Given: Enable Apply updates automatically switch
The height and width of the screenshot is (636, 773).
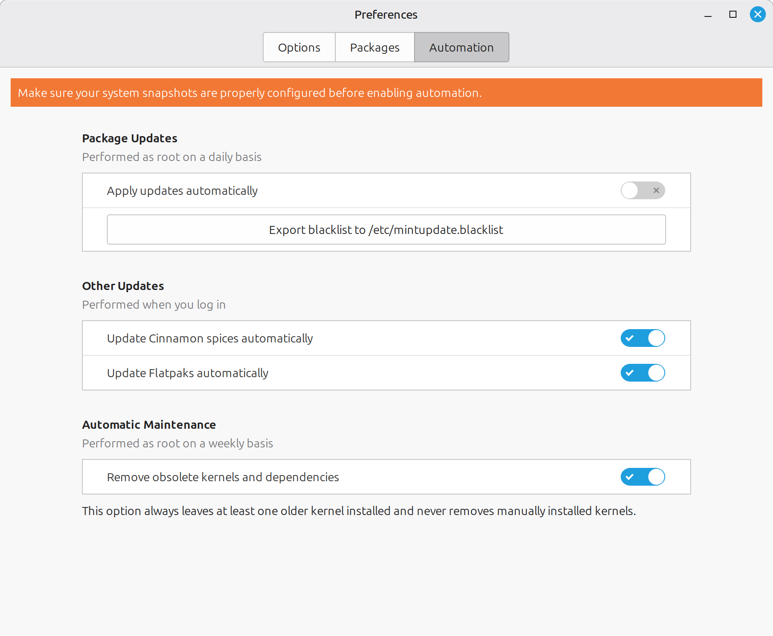Looking at the screenshot, I should click(x=643, y=190).
